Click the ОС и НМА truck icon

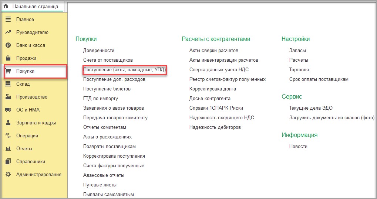click(x=8, y=110)
